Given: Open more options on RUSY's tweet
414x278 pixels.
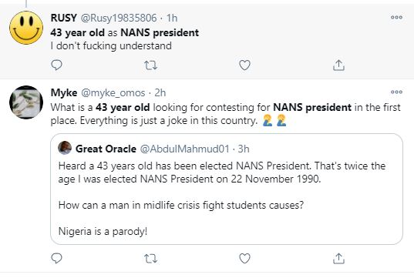Looking at the screenshot, I should (396, 18).
